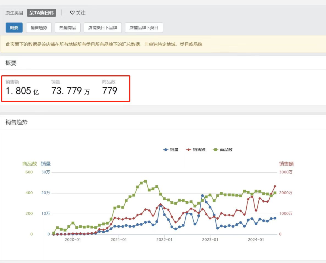Viewport: 326px width, 263px height.
Task: Click the yellow data notice banner
Action: tap(163, 44)
